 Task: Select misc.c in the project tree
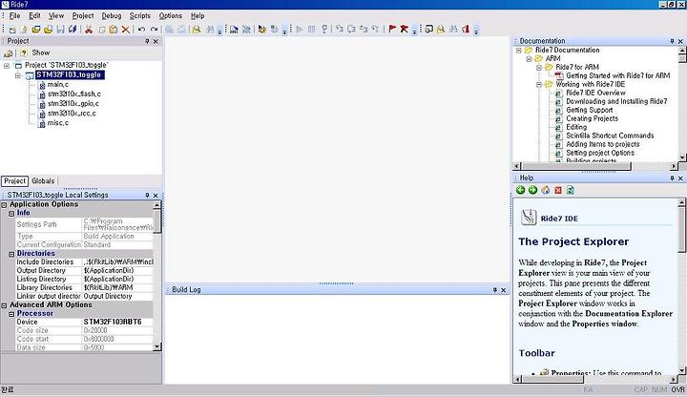click(58, 123)
